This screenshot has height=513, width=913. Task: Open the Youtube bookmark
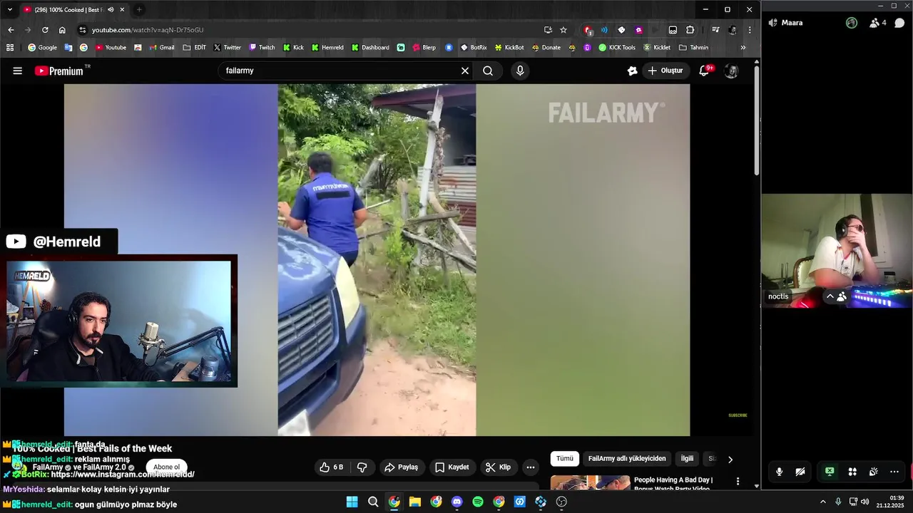coord(111,48)
